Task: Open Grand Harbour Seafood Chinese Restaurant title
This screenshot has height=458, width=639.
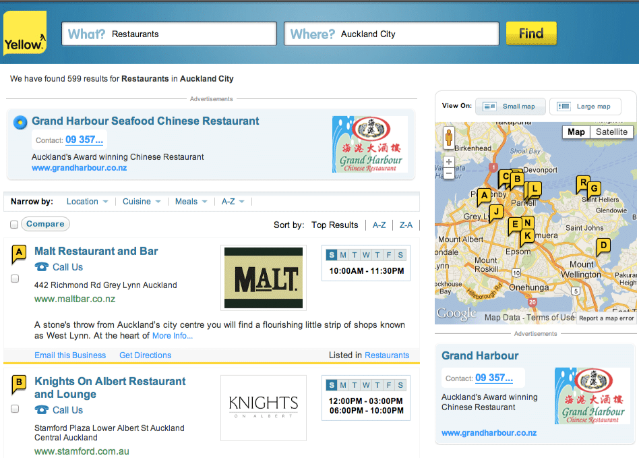Action: tap(146, 121)
